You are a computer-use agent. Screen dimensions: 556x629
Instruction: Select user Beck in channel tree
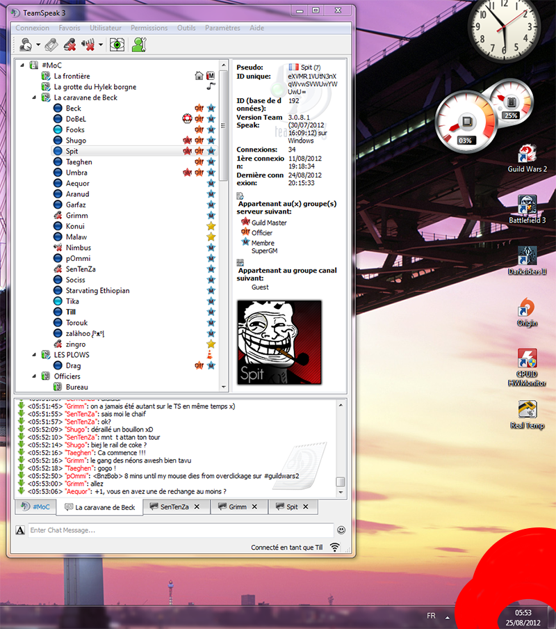pyautogui.click(x=73, y=109)
